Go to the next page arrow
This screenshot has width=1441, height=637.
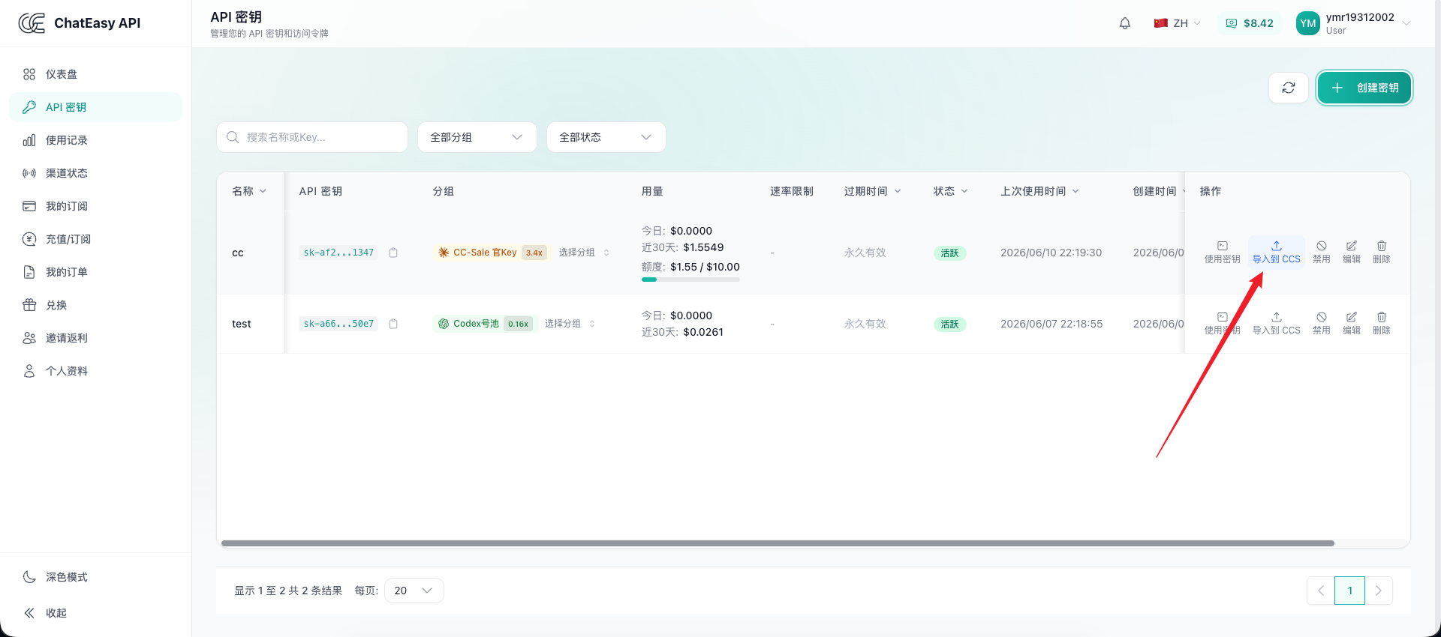click(1379, 591)
